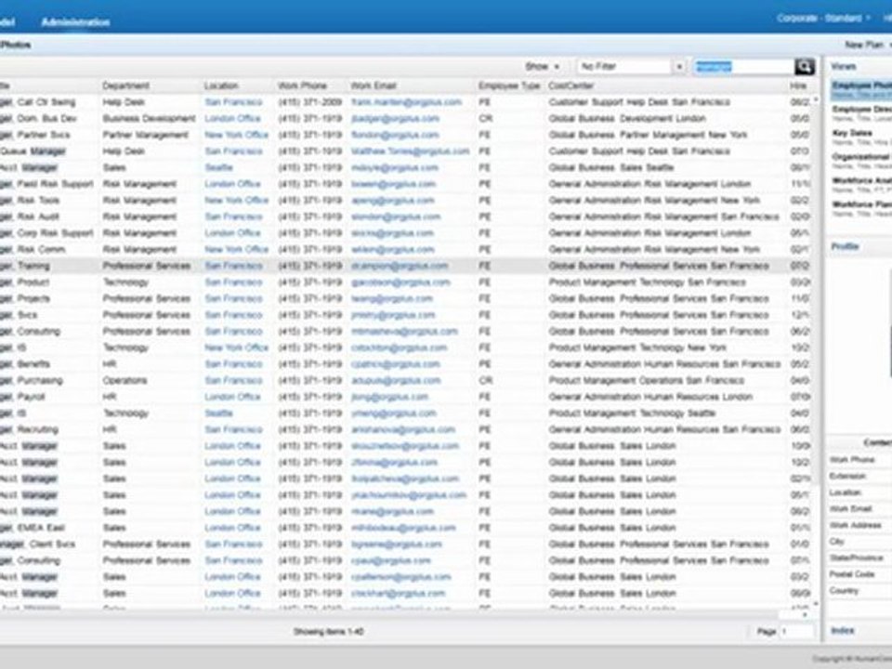The width and height of the screenshot is (892, 669).
Task: Select the 'Queue Manager' title cell
Action: point(33,151)
